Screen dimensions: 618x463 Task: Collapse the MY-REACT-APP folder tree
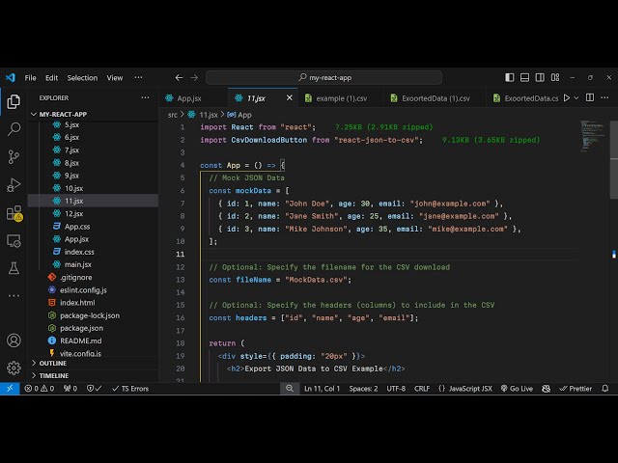click(62, 113)
